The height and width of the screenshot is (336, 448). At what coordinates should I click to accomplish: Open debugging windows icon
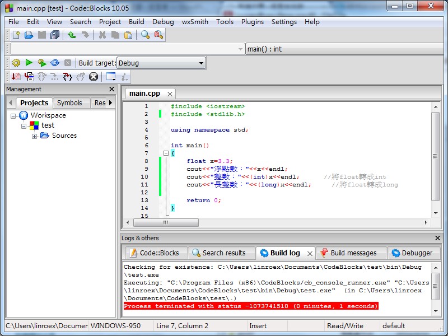coord(111,77)
